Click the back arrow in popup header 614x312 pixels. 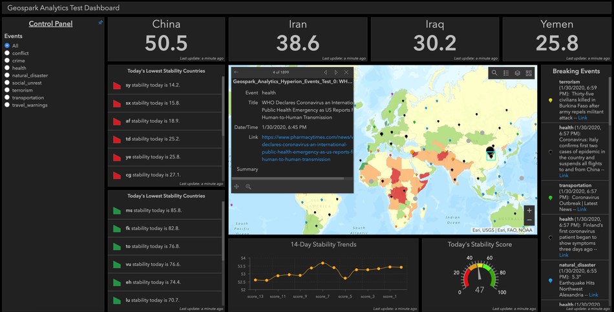237,72
